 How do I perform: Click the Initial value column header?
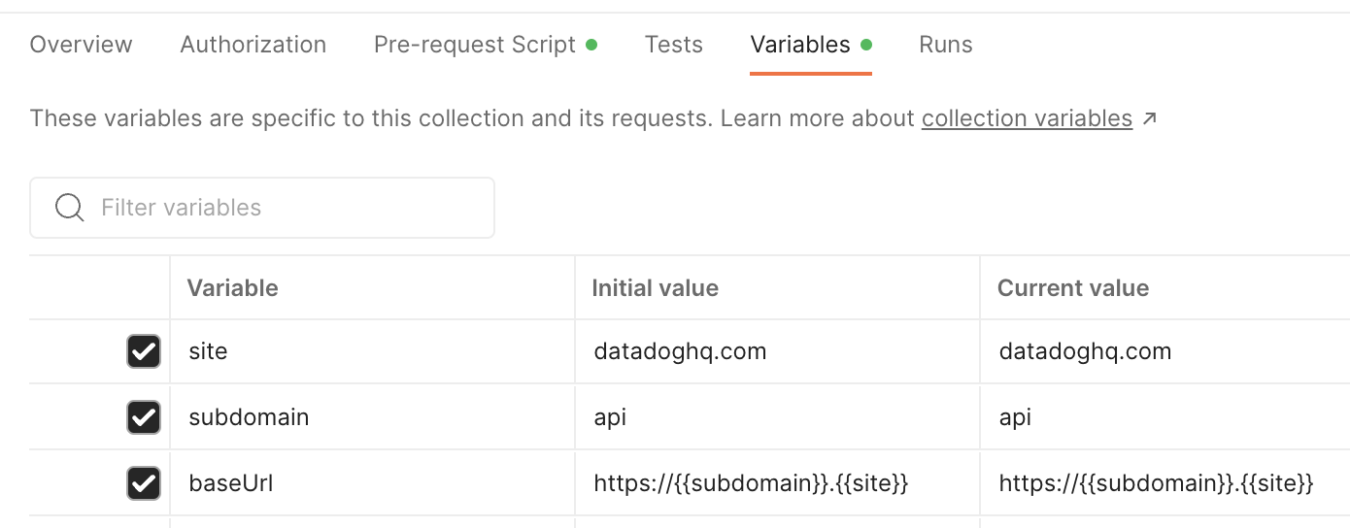pyautogui.click(x=656, y=288)
